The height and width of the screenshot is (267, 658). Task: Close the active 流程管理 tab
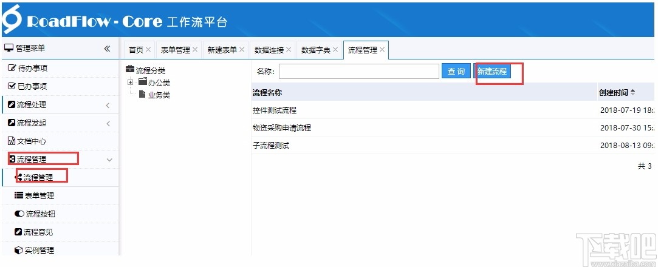[382, 50]
